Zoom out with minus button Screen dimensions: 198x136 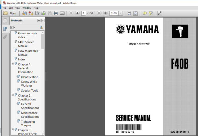99,13
